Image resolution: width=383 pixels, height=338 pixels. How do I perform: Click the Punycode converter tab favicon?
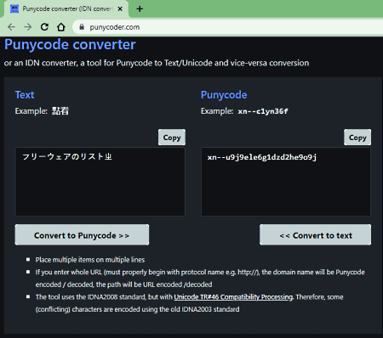[x=14, y=9]
